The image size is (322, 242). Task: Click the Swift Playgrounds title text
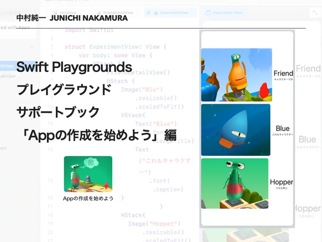pos(74,67)
